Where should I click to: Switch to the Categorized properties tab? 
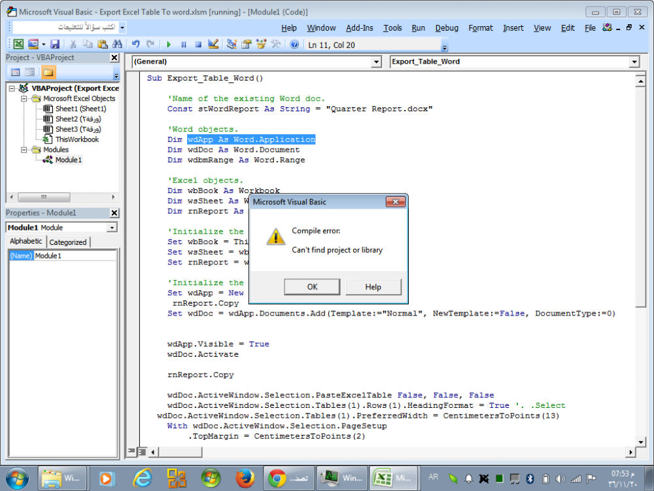tap(68, 242)
